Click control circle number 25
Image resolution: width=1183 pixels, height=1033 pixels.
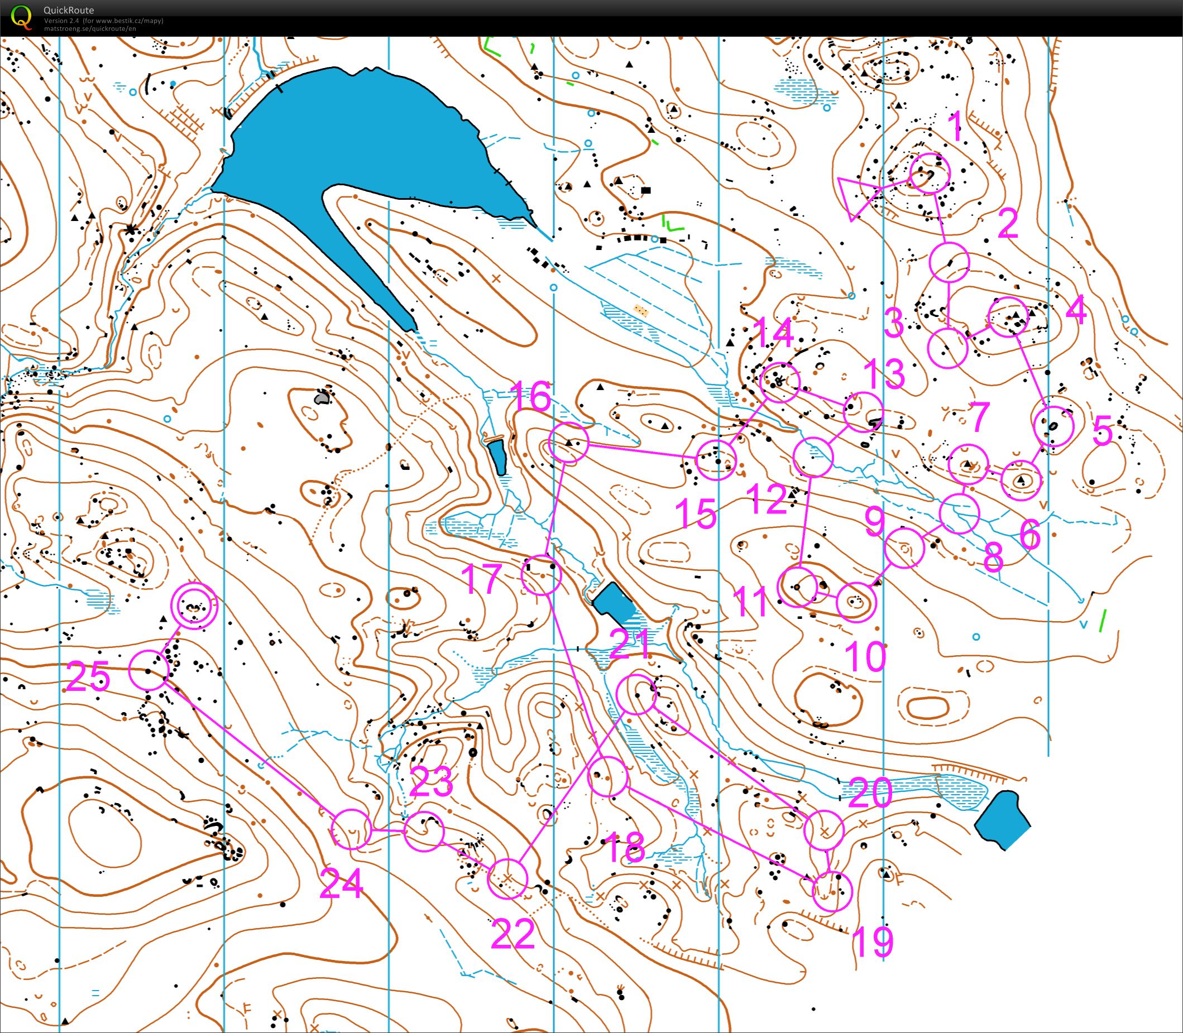click(x=149, y=670)
